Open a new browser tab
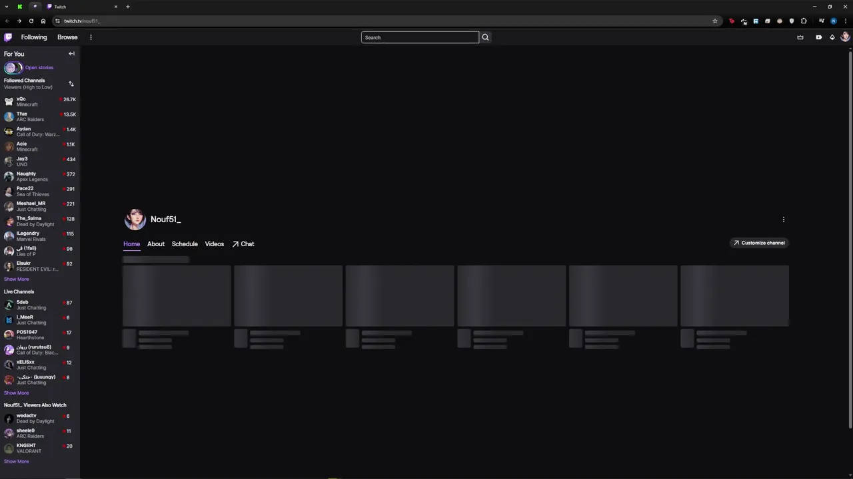Viewport: 853px width, 479px height. pos(128,7)
